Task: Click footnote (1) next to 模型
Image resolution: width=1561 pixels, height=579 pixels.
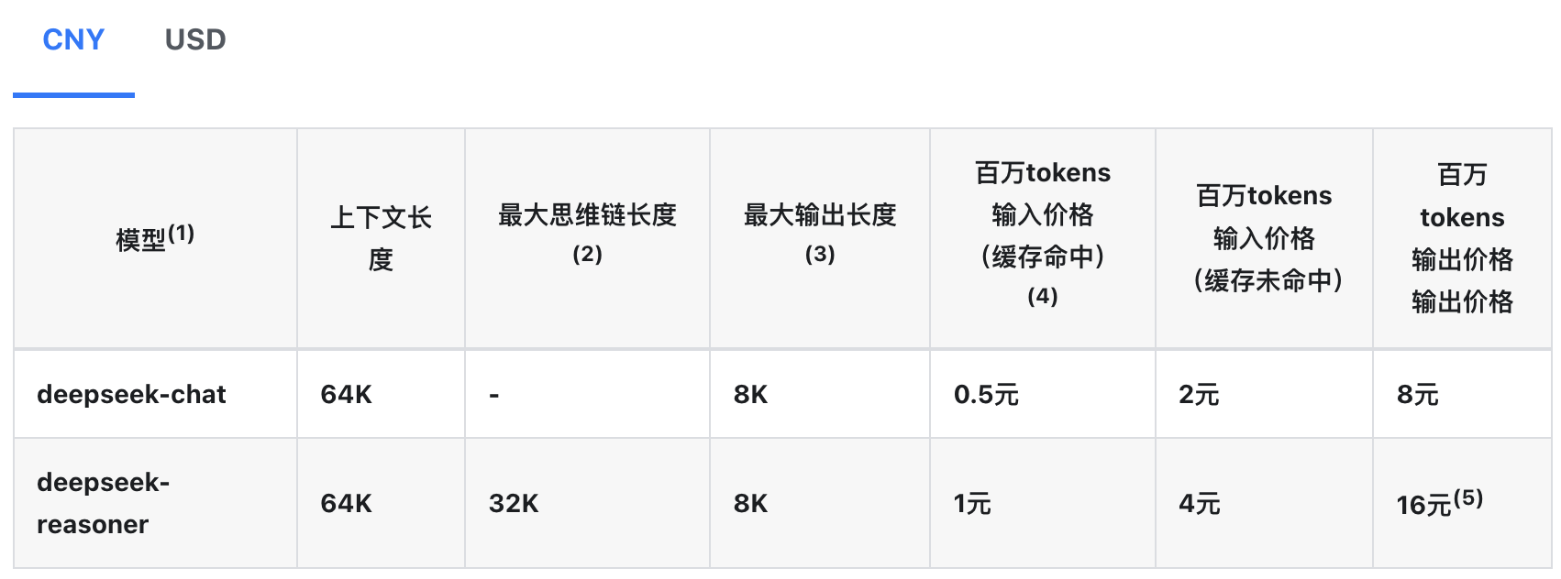Action: click(x=182, y=233)
